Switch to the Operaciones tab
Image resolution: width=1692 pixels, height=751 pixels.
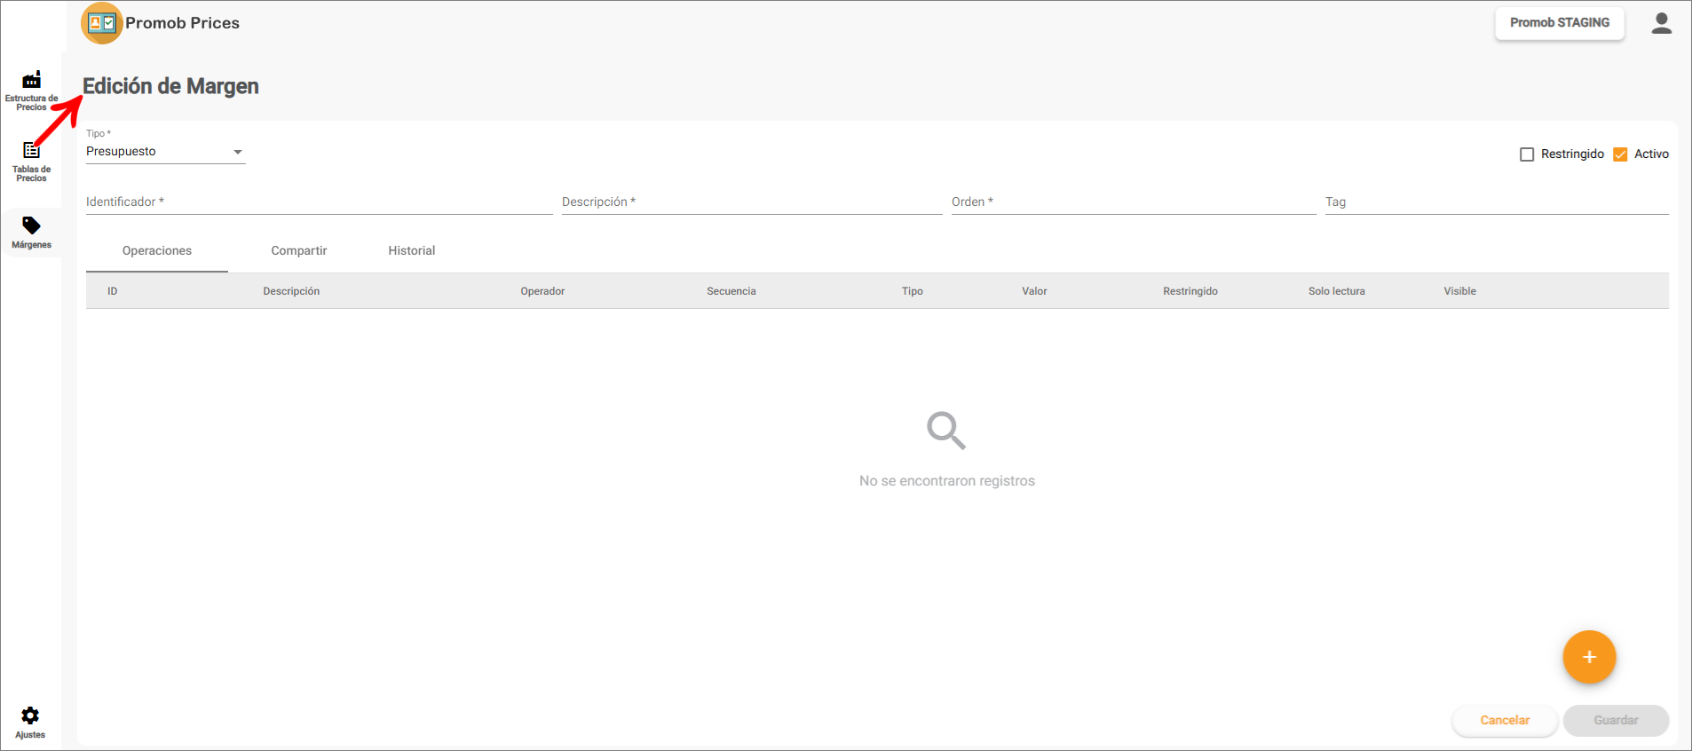[x=157, y=251]
